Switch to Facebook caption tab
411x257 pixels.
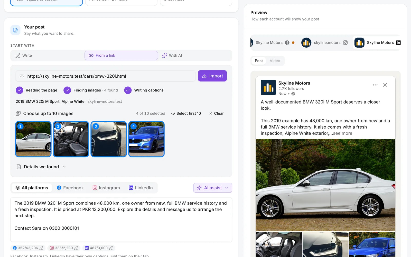pyautogui.click(x=70, y=188)
